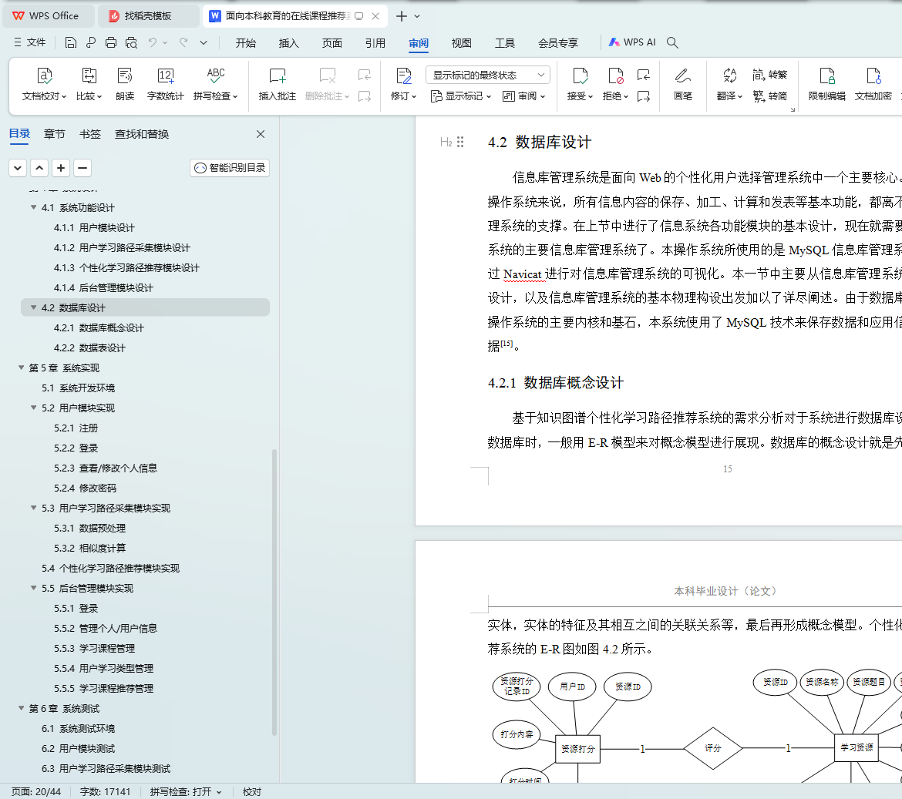Close the navigation pane
This screenshot has height=799, width=902.
click(261, 134)
